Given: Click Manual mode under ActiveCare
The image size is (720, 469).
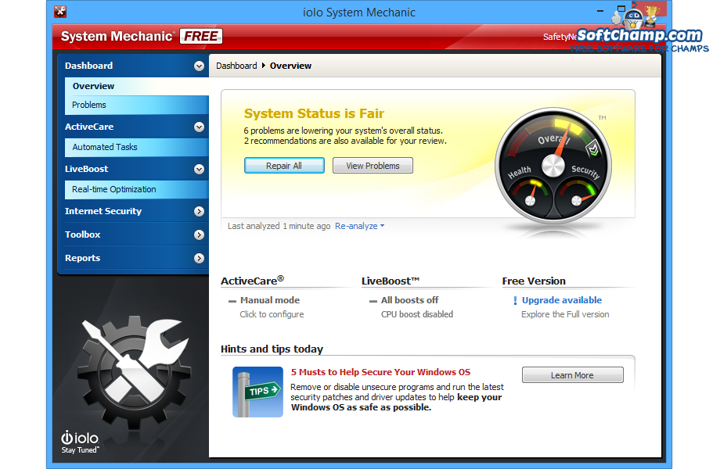Looking at the screenshot, I should pyautogui.click(x=270, y=300).
